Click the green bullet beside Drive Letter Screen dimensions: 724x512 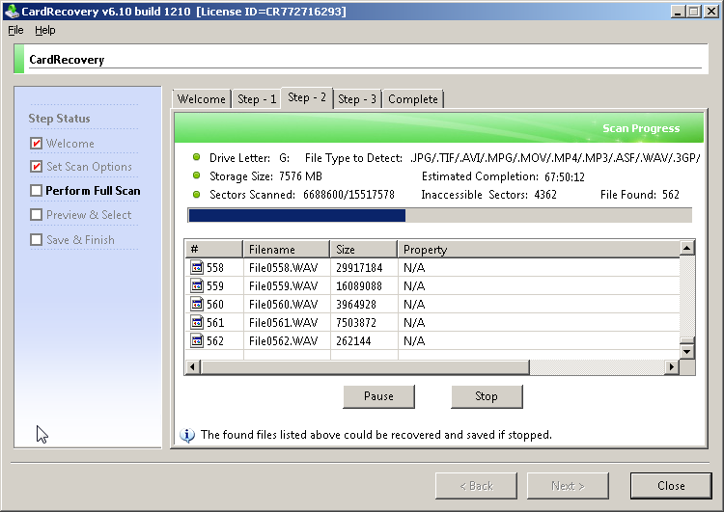[196, 157]
